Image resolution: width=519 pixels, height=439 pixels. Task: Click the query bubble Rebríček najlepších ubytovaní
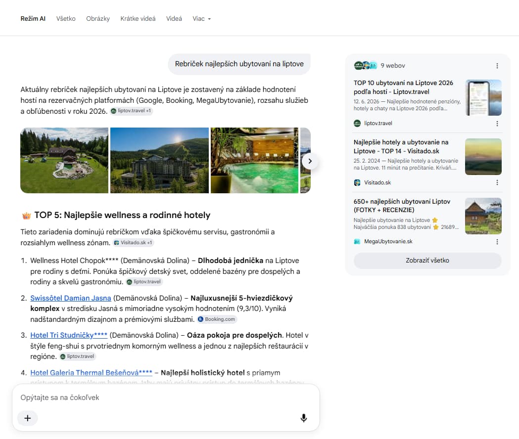coord(239,64)
